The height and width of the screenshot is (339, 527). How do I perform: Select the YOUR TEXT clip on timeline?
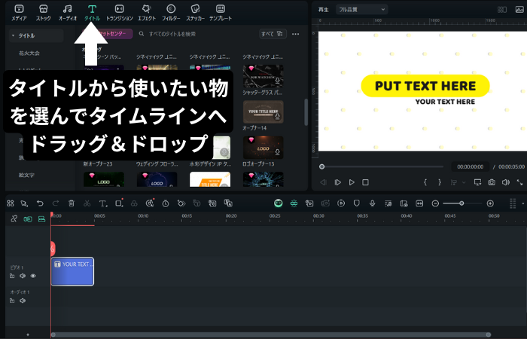(72, 271)
